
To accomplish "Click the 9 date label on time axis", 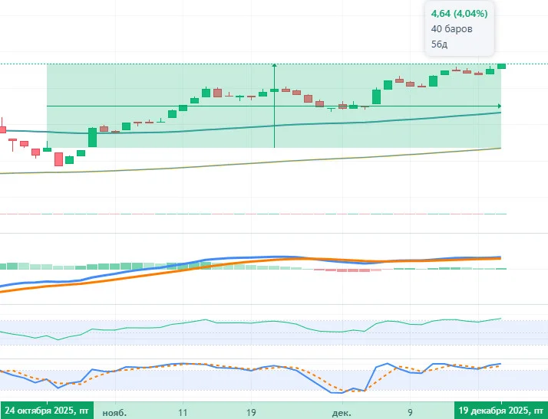I will point(410,413).
